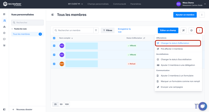Set page size to 50
The image size is (209, 112).
(x=61, y=104)
